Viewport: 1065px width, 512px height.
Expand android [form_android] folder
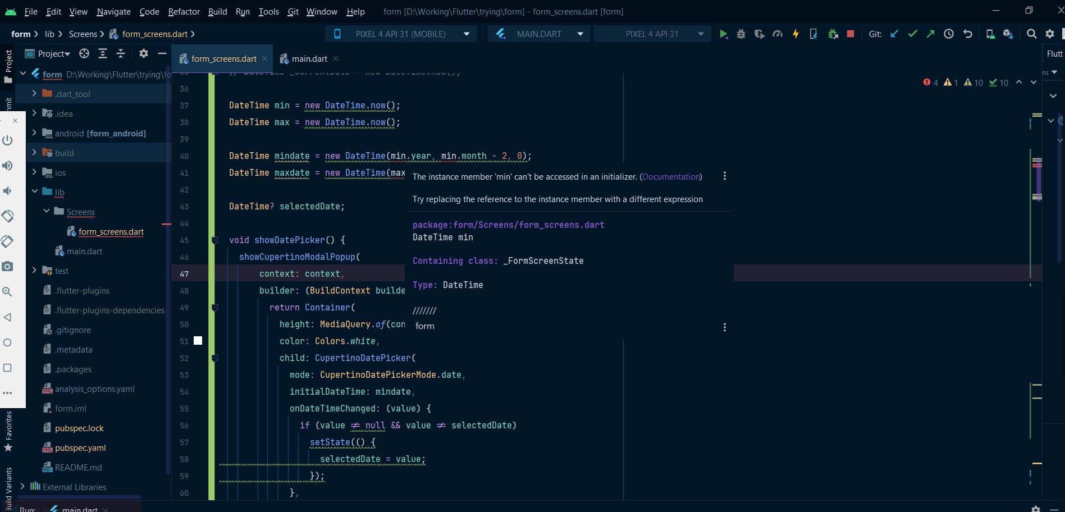pyautogui.click(x=34, y=133)
